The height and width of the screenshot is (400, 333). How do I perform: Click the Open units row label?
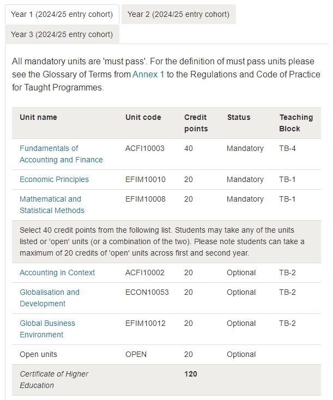38,354
